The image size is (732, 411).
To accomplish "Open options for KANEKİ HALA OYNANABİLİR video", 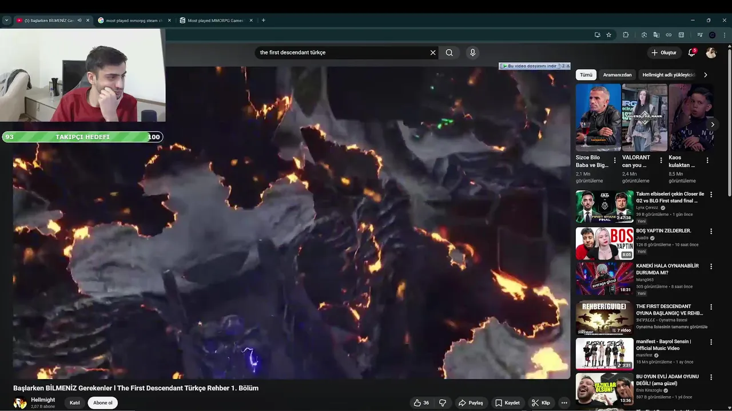I will (711, 267).
